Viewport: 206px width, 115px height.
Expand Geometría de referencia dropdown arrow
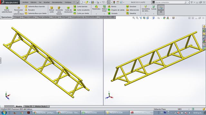click(x=145, y=14)
